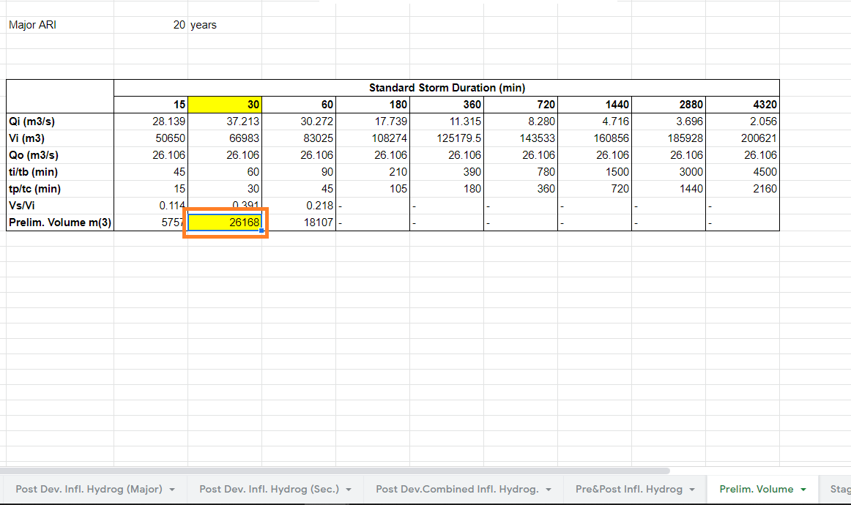Select Vs/Vi value 0.114
851x505 pixels.
[x=151, y=206]
